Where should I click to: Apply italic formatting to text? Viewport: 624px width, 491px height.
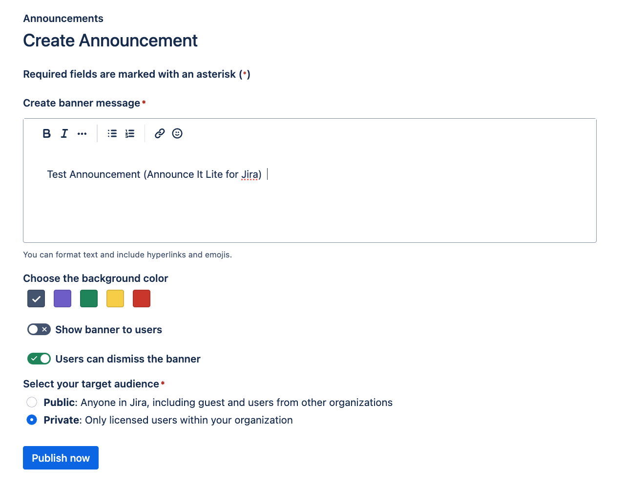[x=64, y=133]
